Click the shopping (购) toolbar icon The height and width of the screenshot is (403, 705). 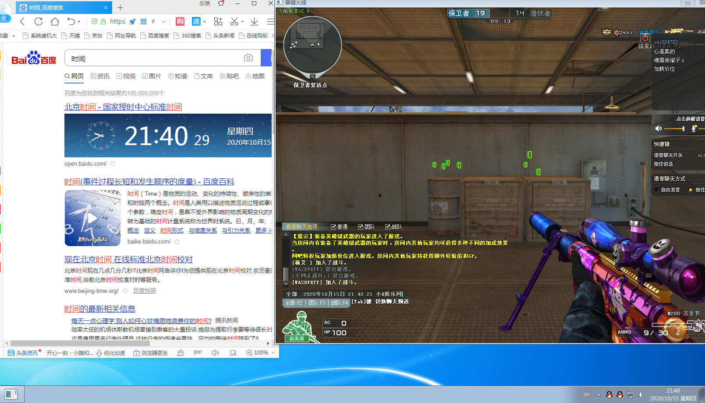pos(180,21)
